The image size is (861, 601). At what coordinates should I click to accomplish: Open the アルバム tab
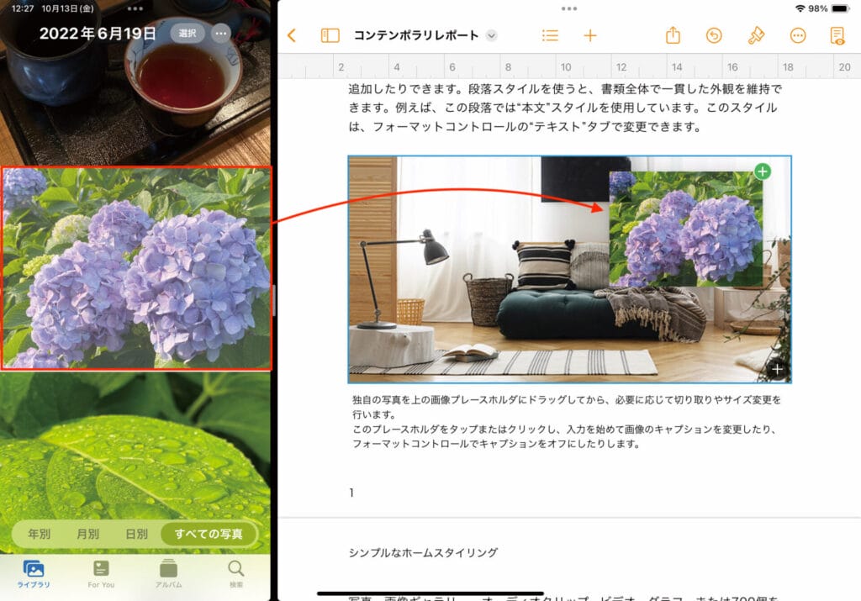click(x=168, y=573)
